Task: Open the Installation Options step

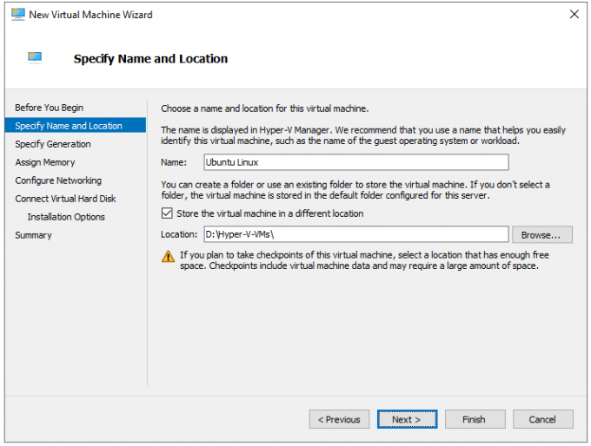Action: coord(66,217)
